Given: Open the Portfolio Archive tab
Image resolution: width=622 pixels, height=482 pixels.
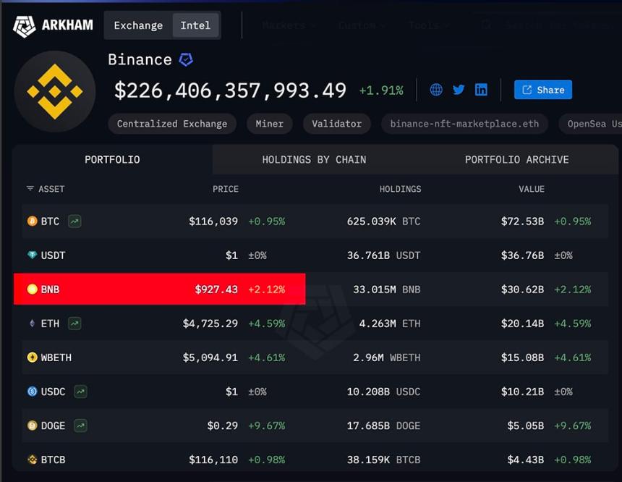Looking at the screenshot, I should coord(516,160).
